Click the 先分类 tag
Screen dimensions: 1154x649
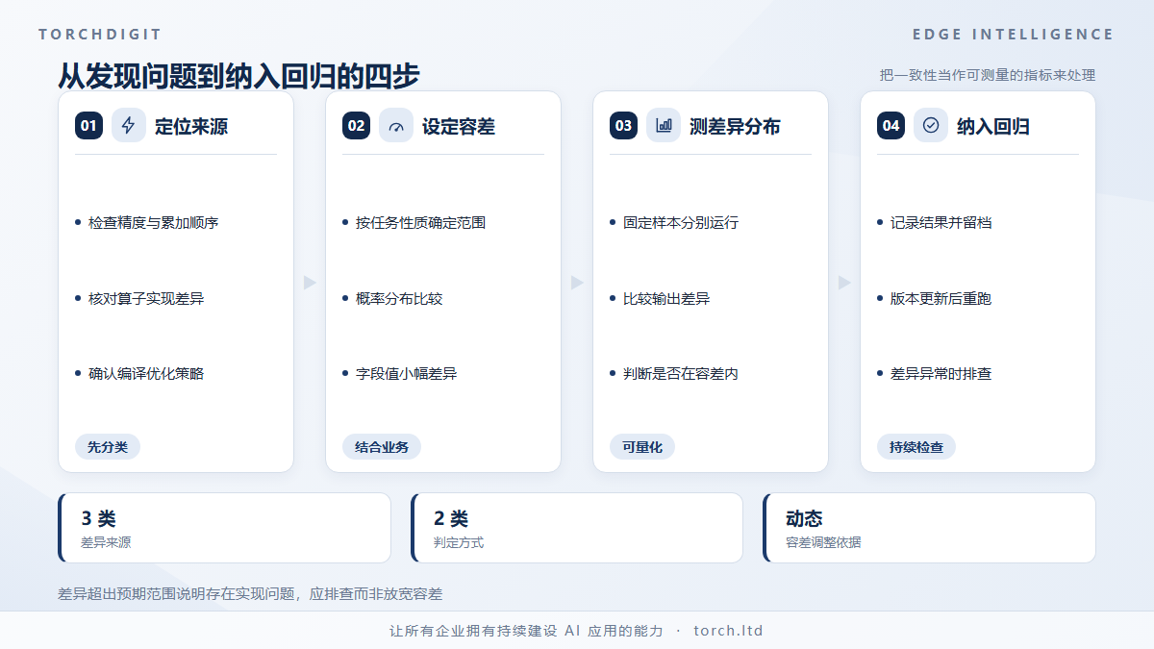pyautogui.click(x=108, y=447)
